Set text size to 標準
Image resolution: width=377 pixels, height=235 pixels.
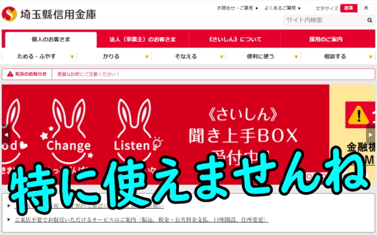click(349, 8)
